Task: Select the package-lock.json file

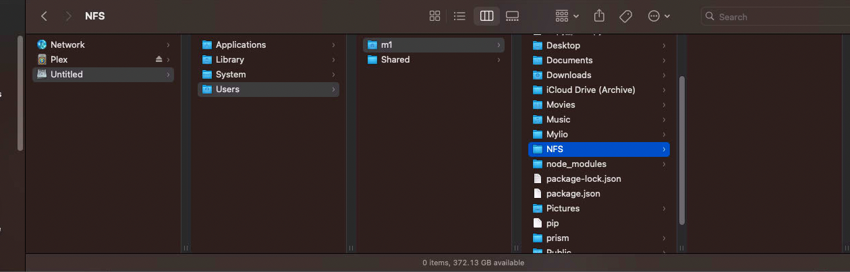Action: coord(583,178)
